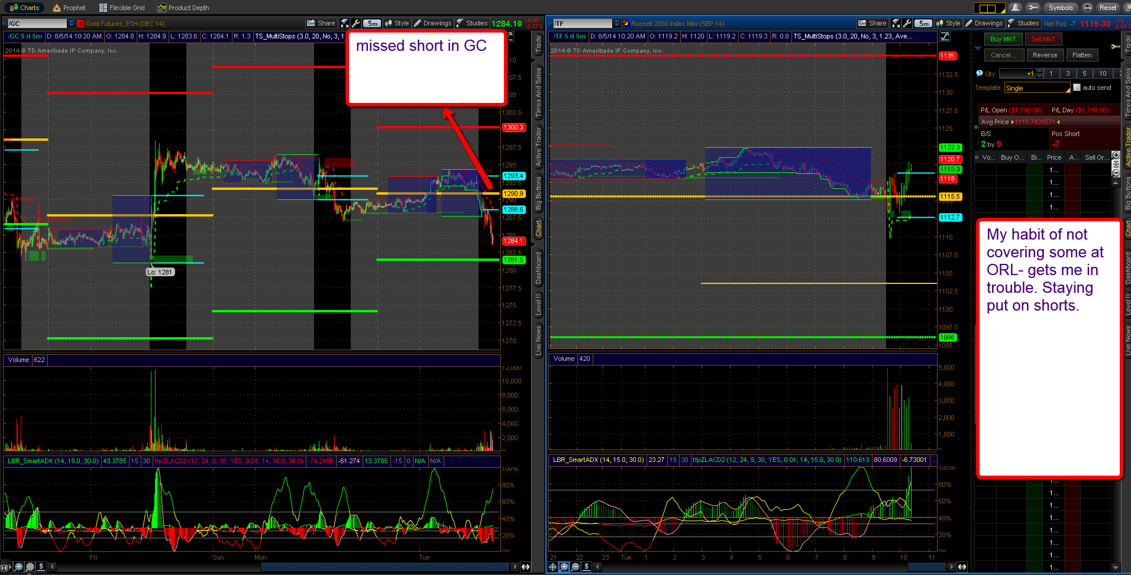Set quantity preset to 10
The image size is (1131, 575).
tap(1103, 73)
